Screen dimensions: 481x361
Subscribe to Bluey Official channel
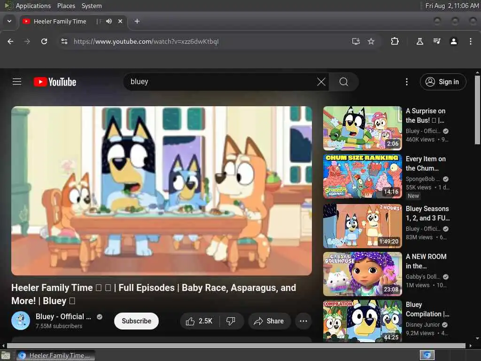click(x=137, y=321)
